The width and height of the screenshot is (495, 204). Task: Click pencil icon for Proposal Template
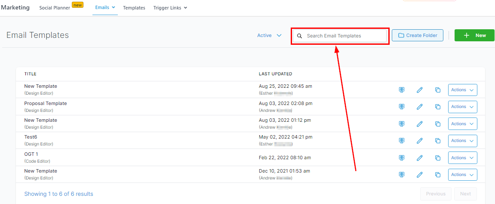point(420,107)
